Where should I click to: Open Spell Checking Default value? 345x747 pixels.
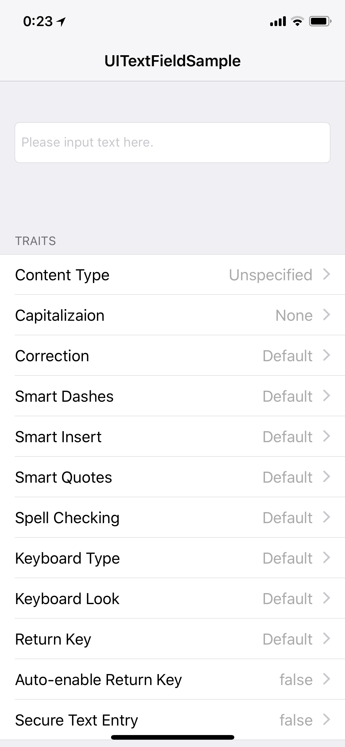[x=287, y=518]
